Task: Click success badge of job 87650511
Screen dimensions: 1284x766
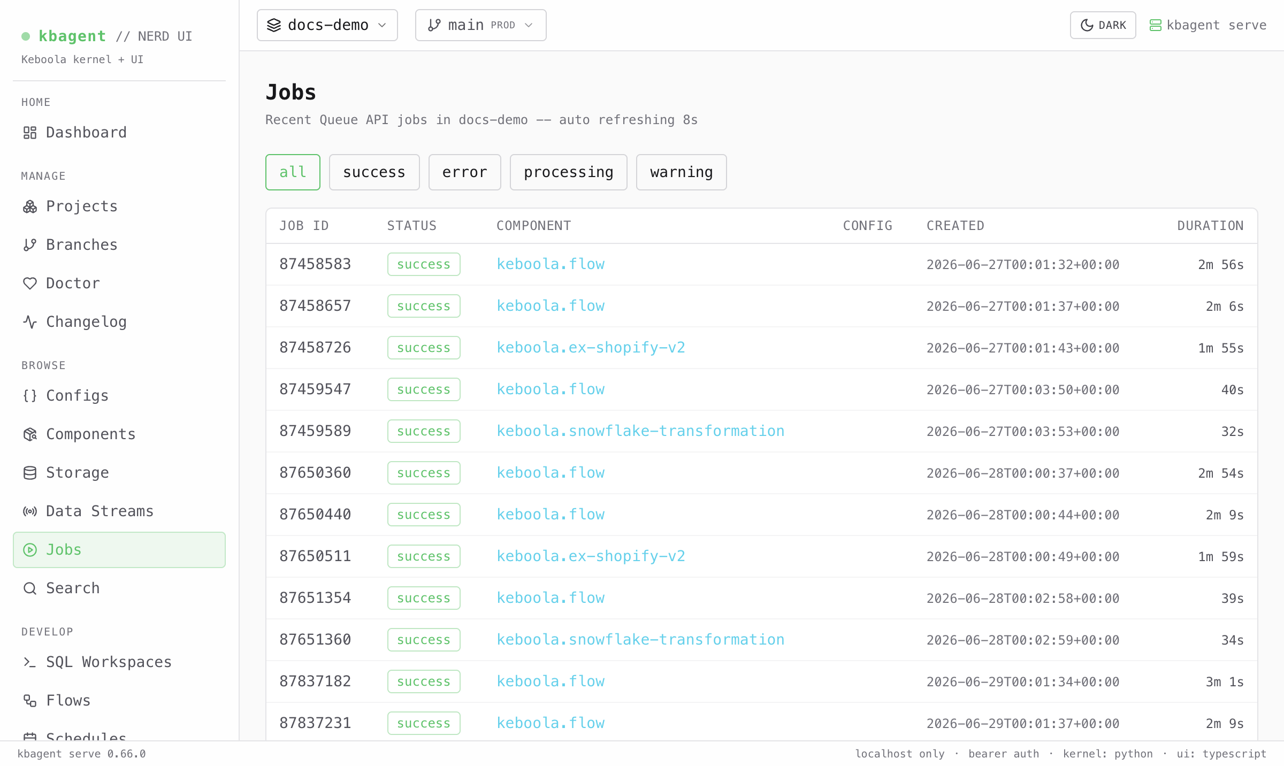Action: 424,556
